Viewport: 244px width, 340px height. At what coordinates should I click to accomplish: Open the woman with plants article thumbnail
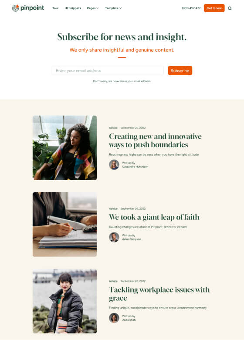pos(64,148)
